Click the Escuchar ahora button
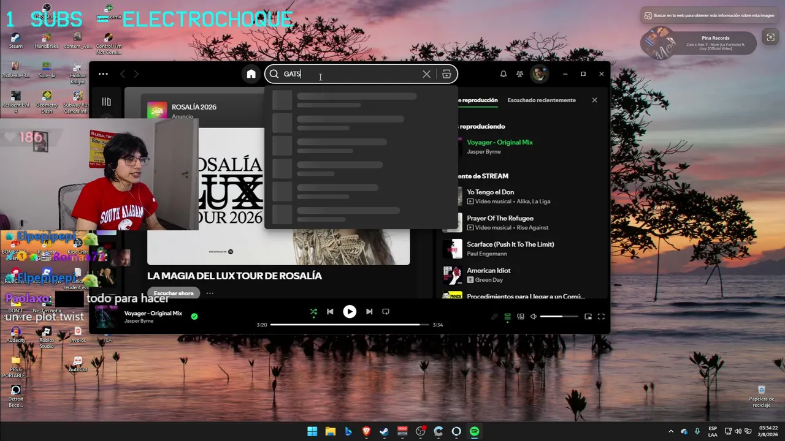This screenshot has height=441, width=785. [x=174, y=293]
